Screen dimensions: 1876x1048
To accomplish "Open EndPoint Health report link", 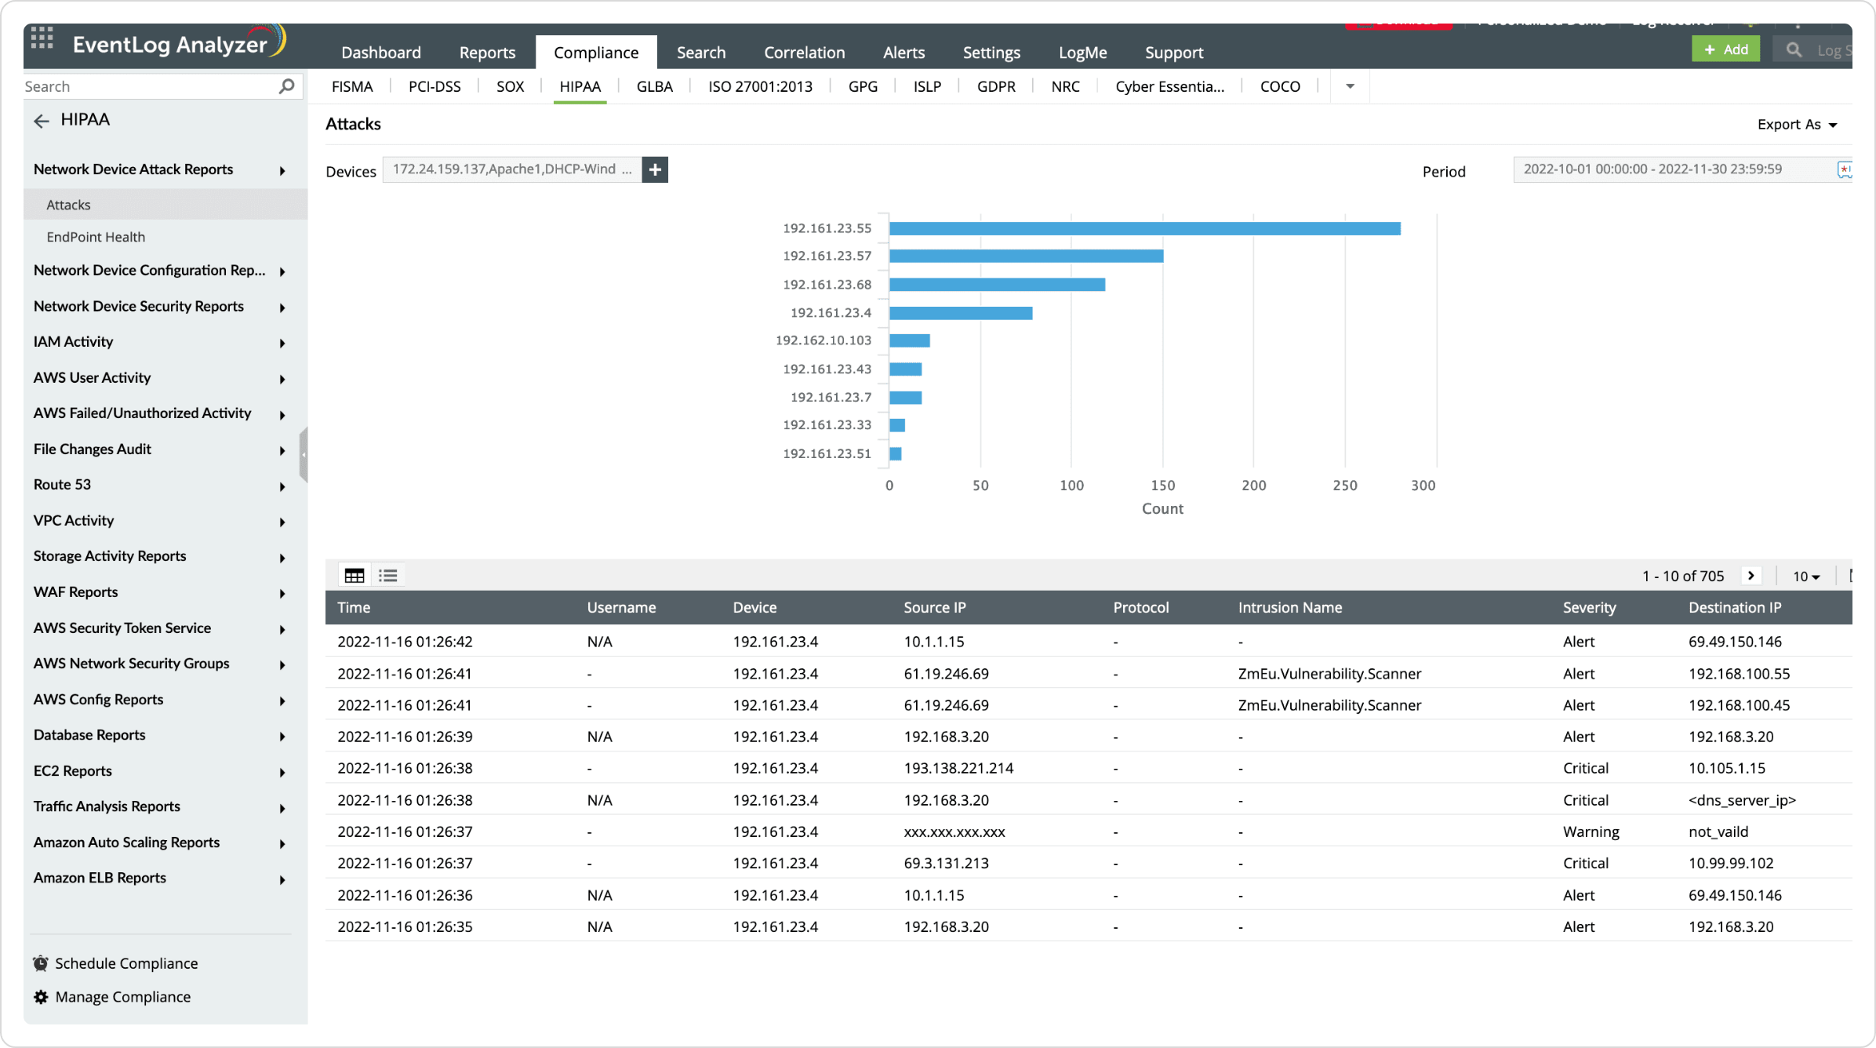I will (x=96, y=237).
